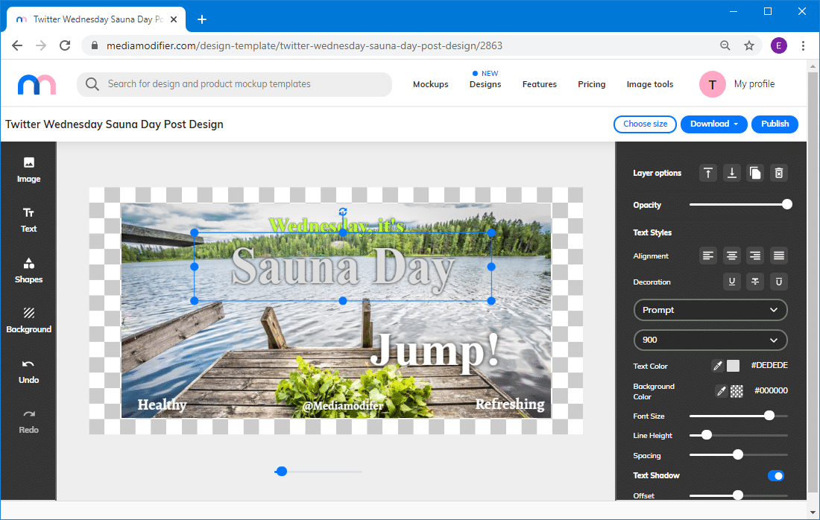Justify the text alignment
This screenshot has height=520, width=820.
[779, 256]
